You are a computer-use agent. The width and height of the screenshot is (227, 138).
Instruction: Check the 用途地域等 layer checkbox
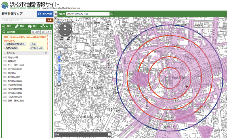pos(6,57)
